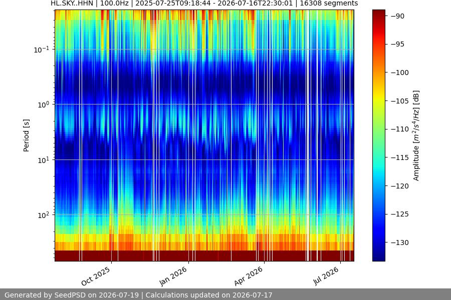Click the 'Amplitude [m²/s⁴/Hz] [dB]' colorbar label
Image resolution: width=451 pixels, height=300 pixels.
416,135
